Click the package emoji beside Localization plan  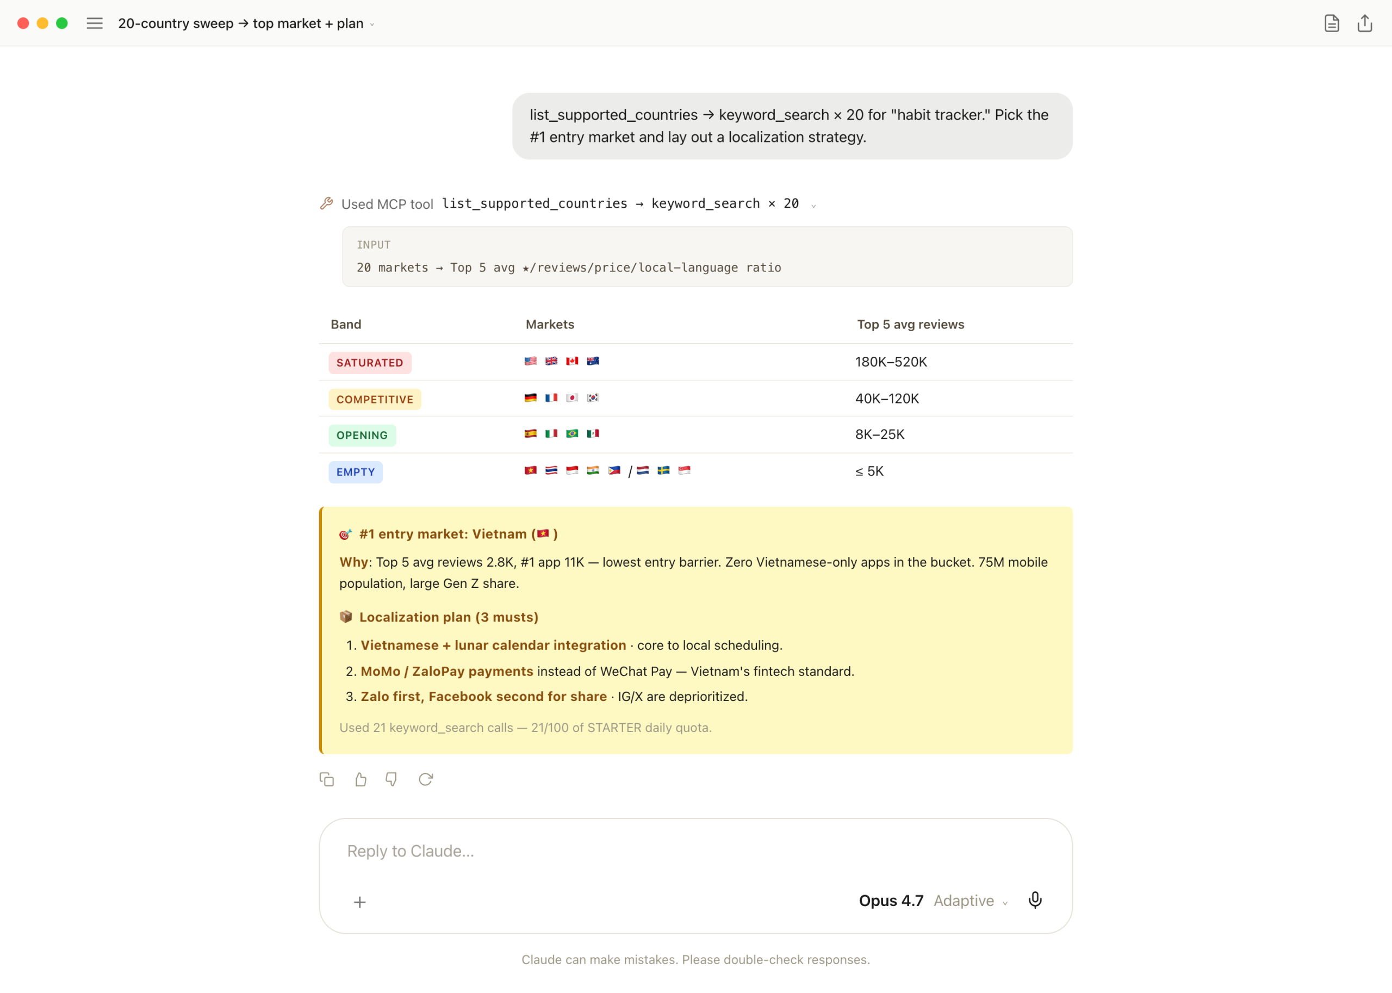pyautogui.click(x=345, y=616)
